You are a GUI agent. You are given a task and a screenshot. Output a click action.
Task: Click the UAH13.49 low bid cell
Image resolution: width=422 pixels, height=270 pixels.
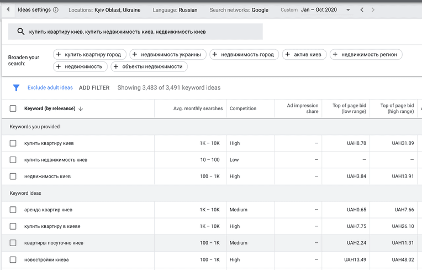coord(355,259)
